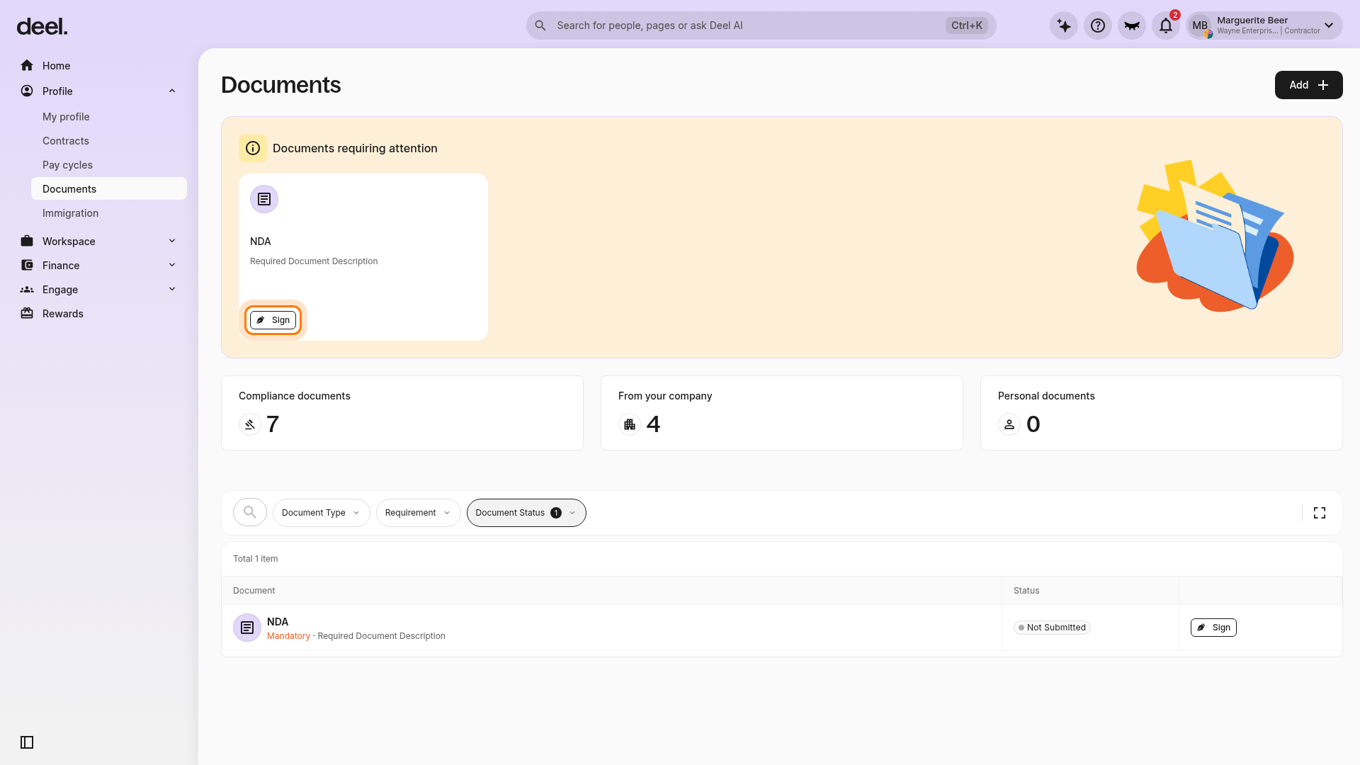Click the search magnifier icon in top bar
Viewport: 1360px width, 765px height.
pyautogui.click(x=540, y=25)
